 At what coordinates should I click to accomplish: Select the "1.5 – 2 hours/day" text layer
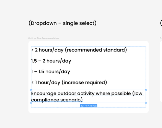pos(51,61)
